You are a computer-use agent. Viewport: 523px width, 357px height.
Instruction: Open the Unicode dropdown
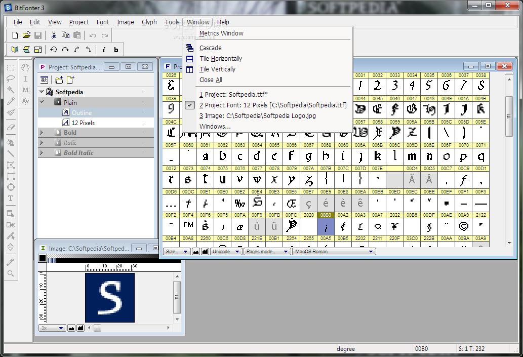pos(226,252)
